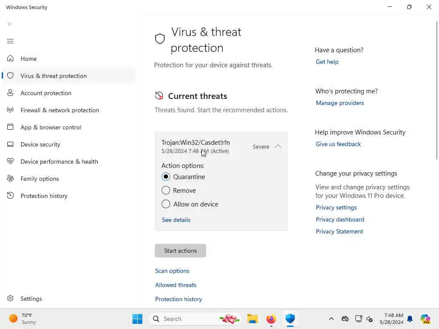
Task: Go to Home in sidebar
Action: tap(69, 58)
